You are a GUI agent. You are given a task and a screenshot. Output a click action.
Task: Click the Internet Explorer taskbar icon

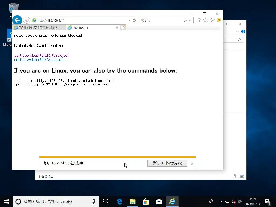172,202
